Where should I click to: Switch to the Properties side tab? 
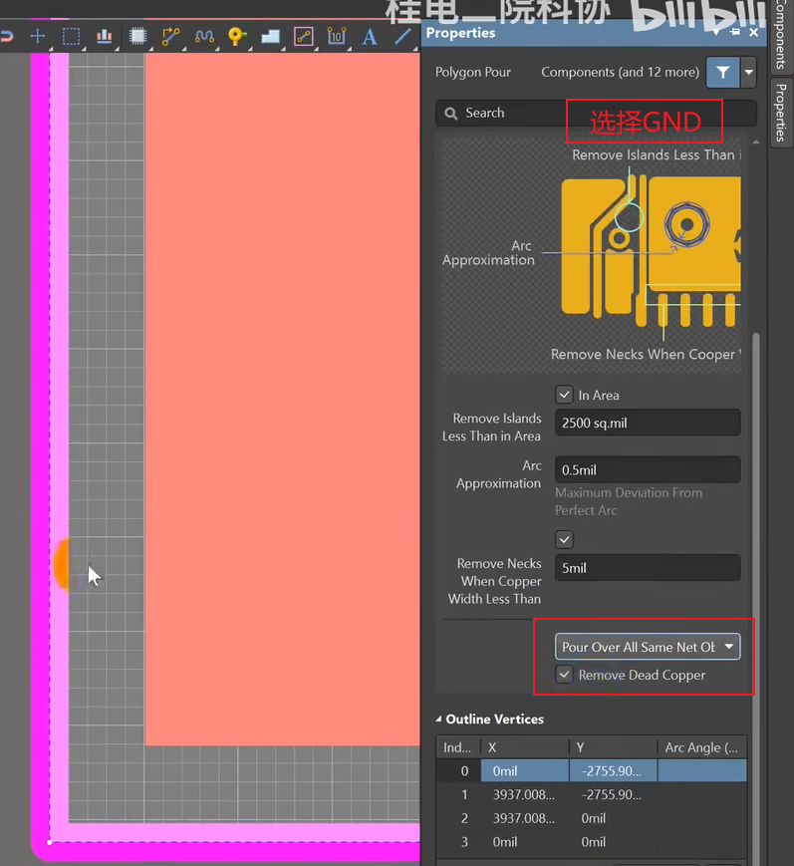pyautogui.click(x=781, y=113)
